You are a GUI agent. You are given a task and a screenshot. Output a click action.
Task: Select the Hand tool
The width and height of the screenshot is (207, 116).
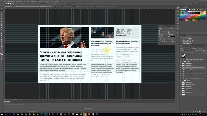(2, 46)
